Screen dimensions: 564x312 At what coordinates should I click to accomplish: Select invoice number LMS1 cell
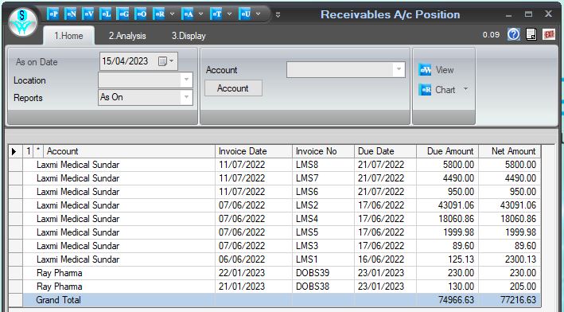click(x=323, y=259)
